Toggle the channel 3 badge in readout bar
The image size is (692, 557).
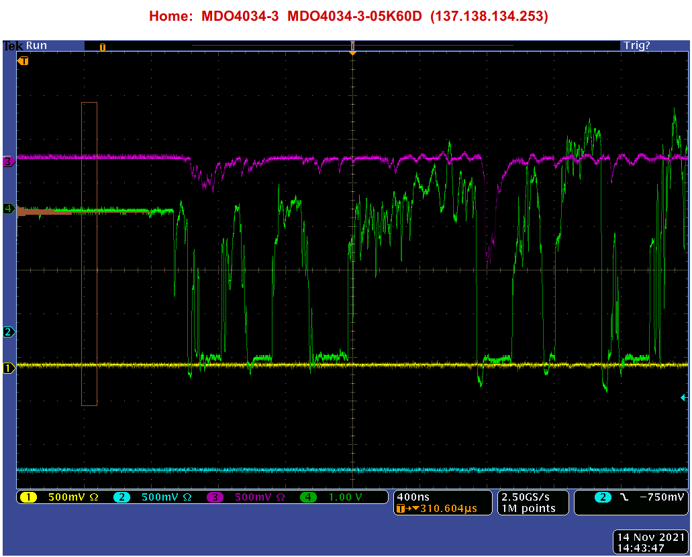215,497
